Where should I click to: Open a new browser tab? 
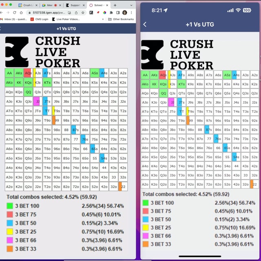point(115,5)
